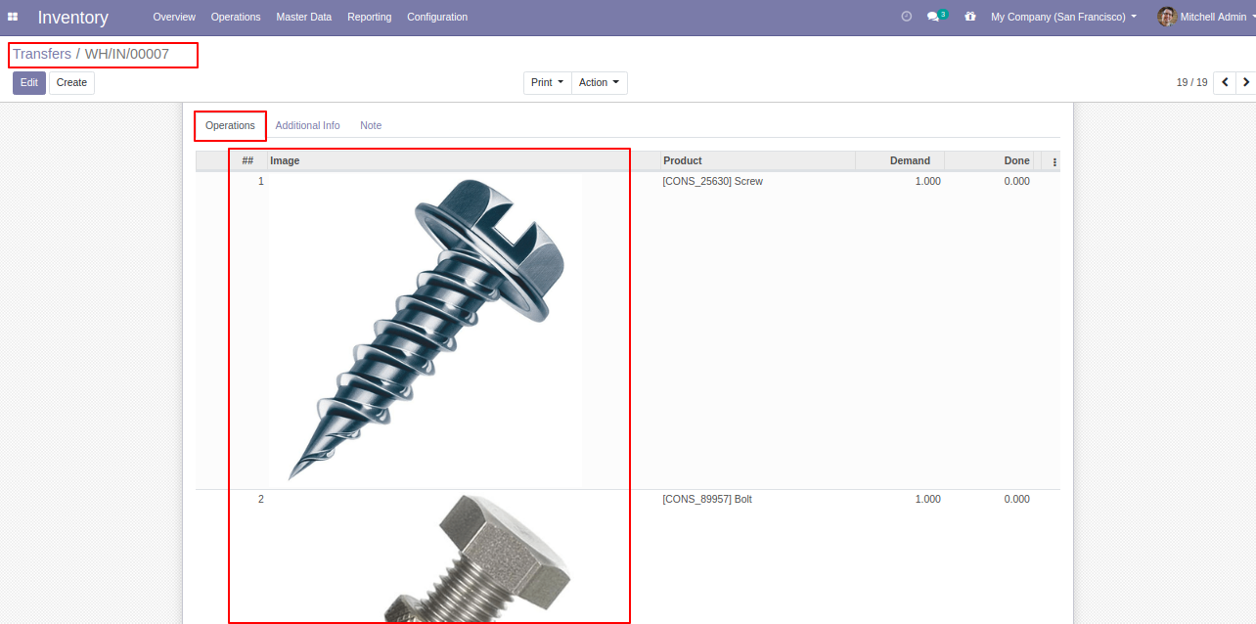Image resolution: width=1256 pixels, height=624 pixels.
Task: Expand the Print dropdown
Action: pos(548,82)
